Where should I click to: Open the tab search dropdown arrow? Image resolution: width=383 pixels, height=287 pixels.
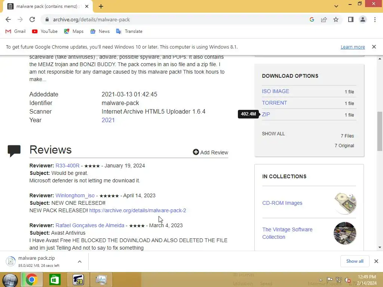tap(336, 6)
